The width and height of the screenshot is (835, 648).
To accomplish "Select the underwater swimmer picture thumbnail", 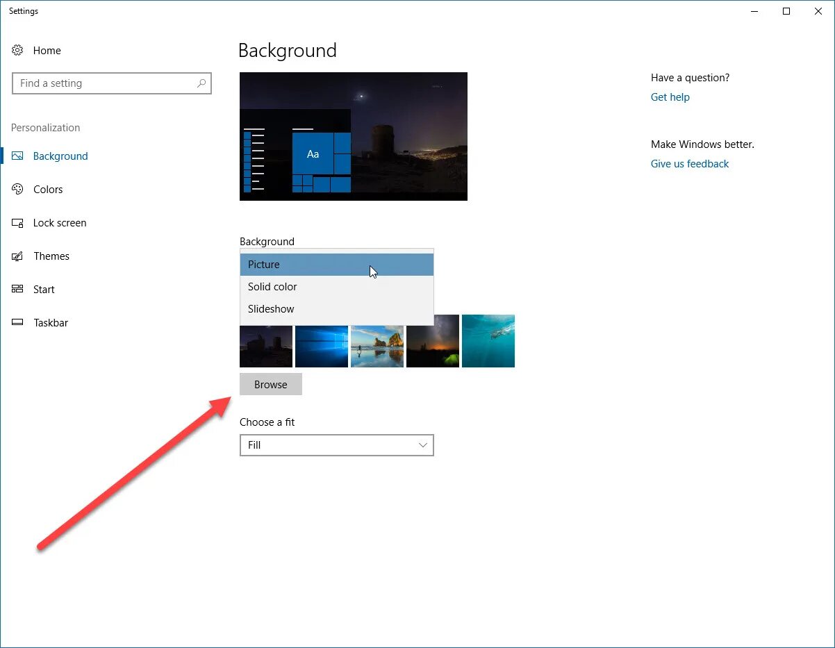I will [x=488, y=341].
